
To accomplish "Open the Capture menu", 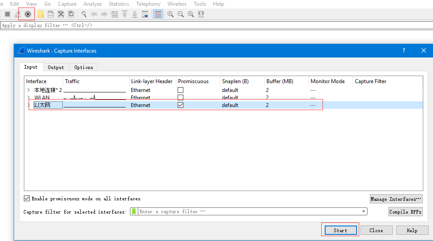I will [x=67, y=4].
